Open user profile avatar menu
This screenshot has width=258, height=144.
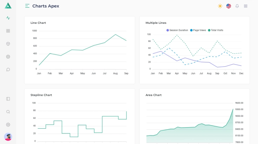(x=8, y=137)
